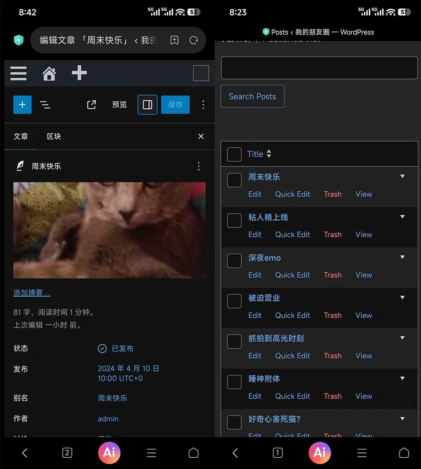Switch to the 文章 tab

click(x=21, y=136)
